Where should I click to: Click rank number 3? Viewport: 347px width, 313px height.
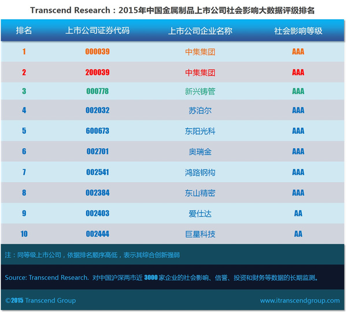[x=24, y=91]
